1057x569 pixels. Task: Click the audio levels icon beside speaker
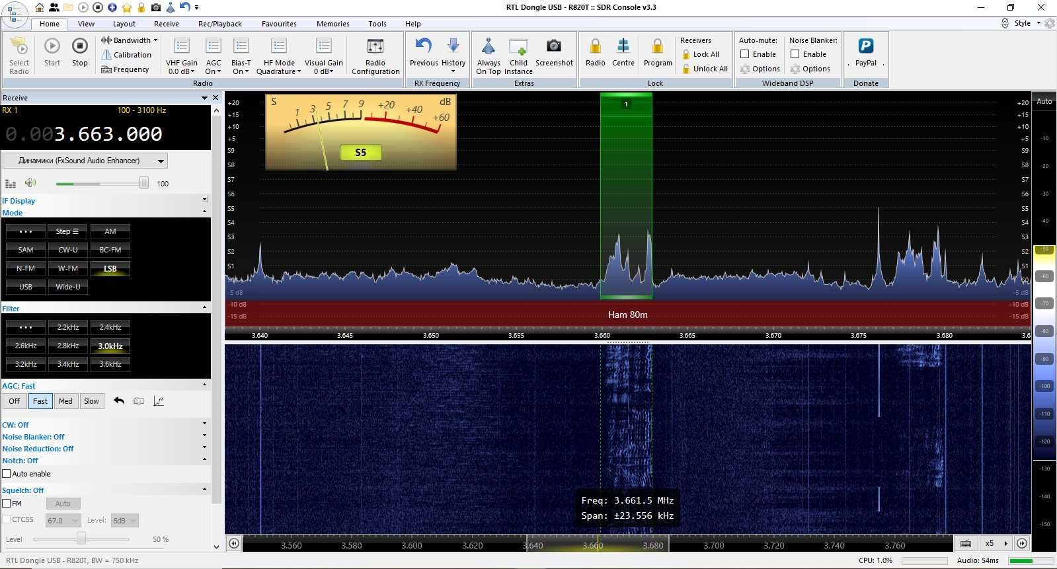11,184
